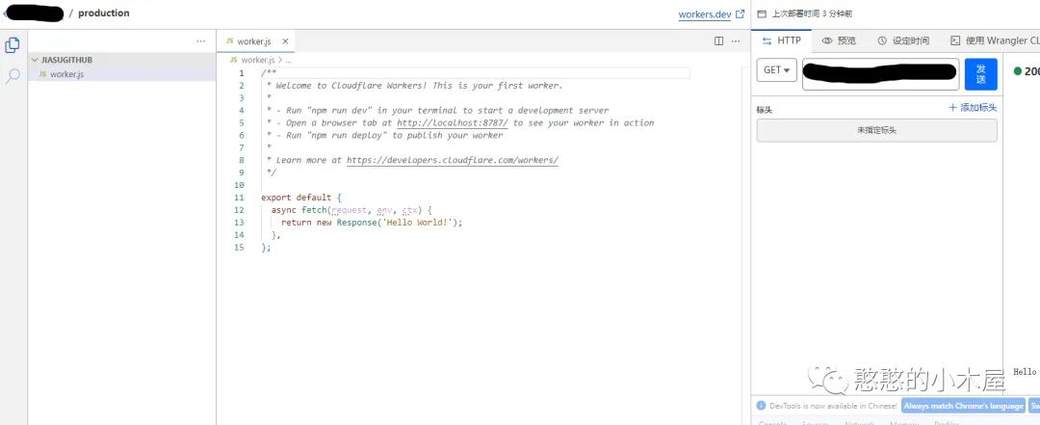
Task: Open the Explorer files icon in sidebar
Action: click(x=13, y=45)
